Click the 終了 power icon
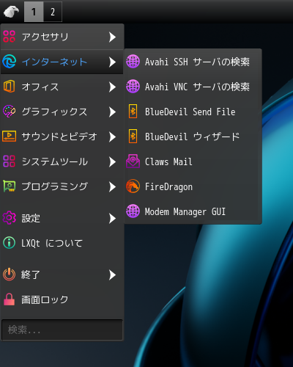 point(10,275)
